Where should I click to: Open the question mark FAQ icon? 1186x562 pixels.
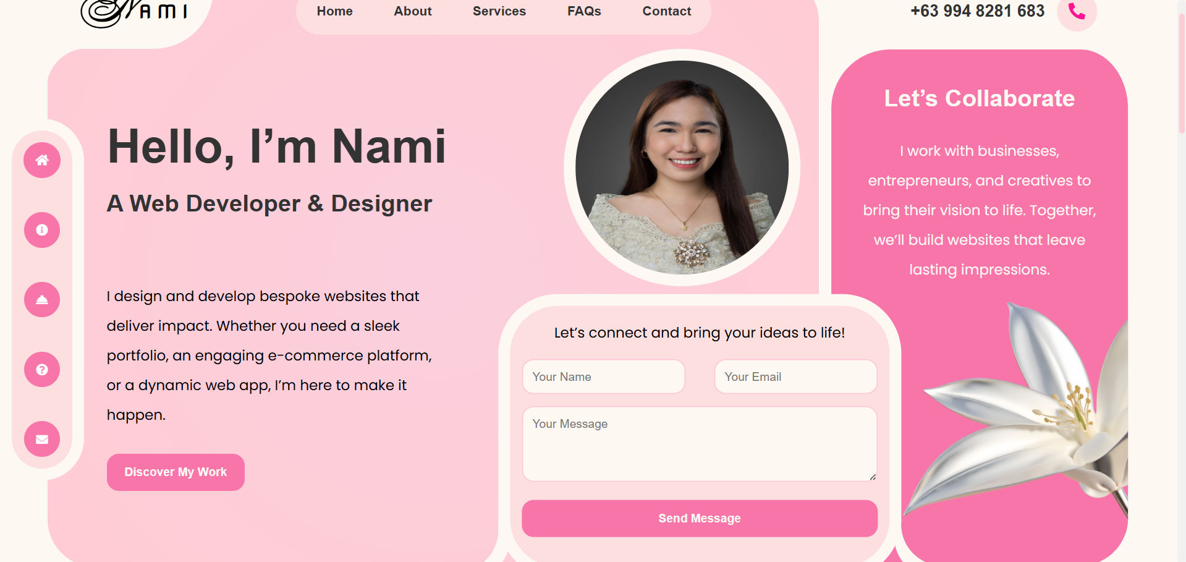[x=41, y=369]
